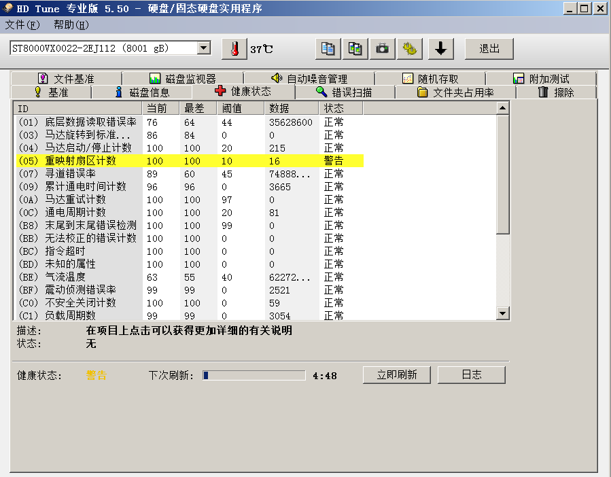Click the vertical scrollbar thumb in the list
Screen dimensions: 611x477
(503, 175)
